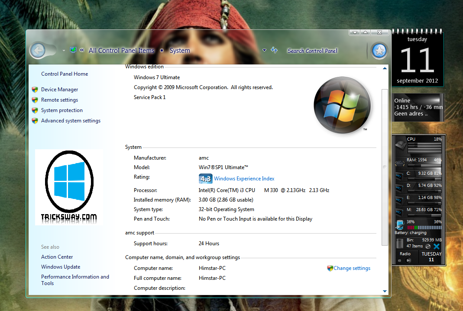
Task: Click the CPU usage bar in the gadget
Action: 424,148
